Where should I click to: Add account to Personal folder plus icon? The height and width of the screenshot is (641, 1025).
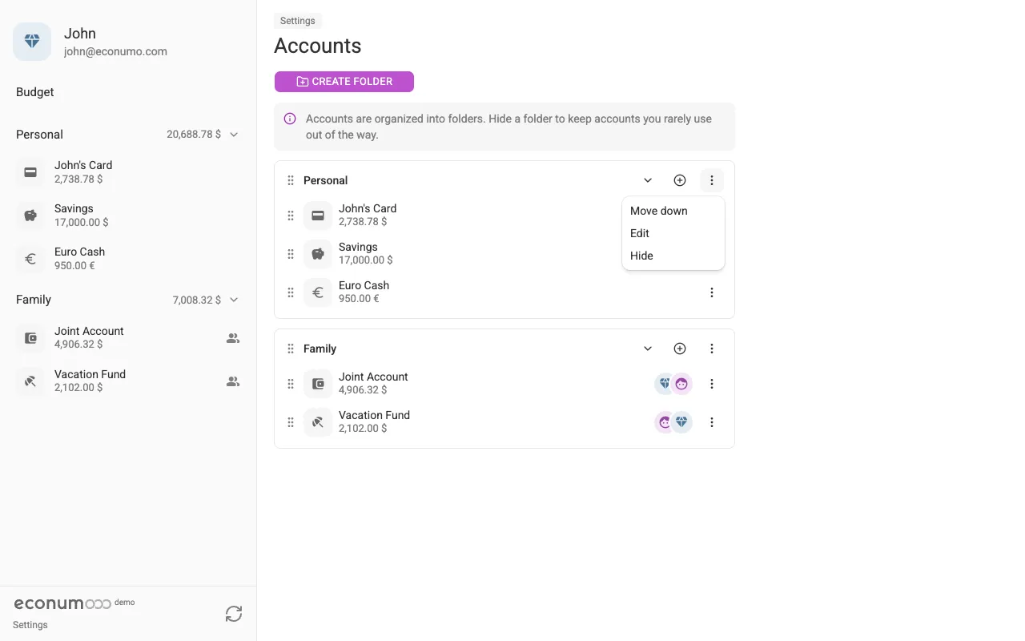pos(680,180)
